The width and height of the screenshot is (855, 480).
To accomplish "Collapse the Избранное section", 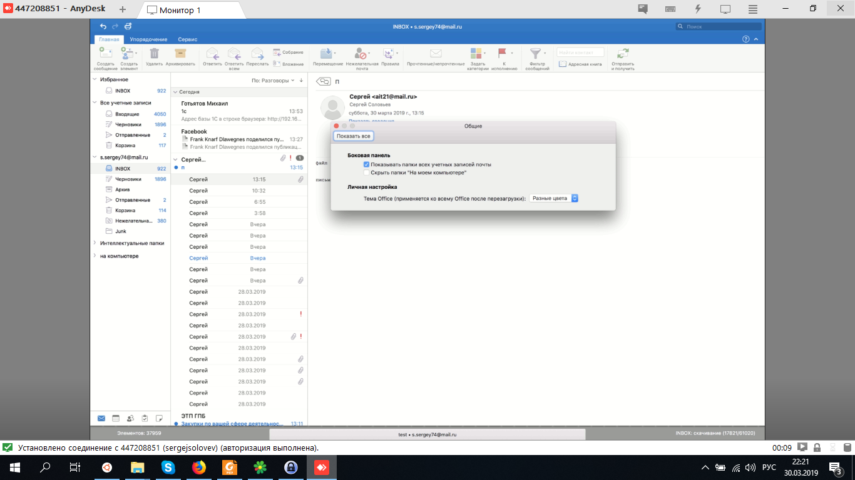I will tap(95, 79).
